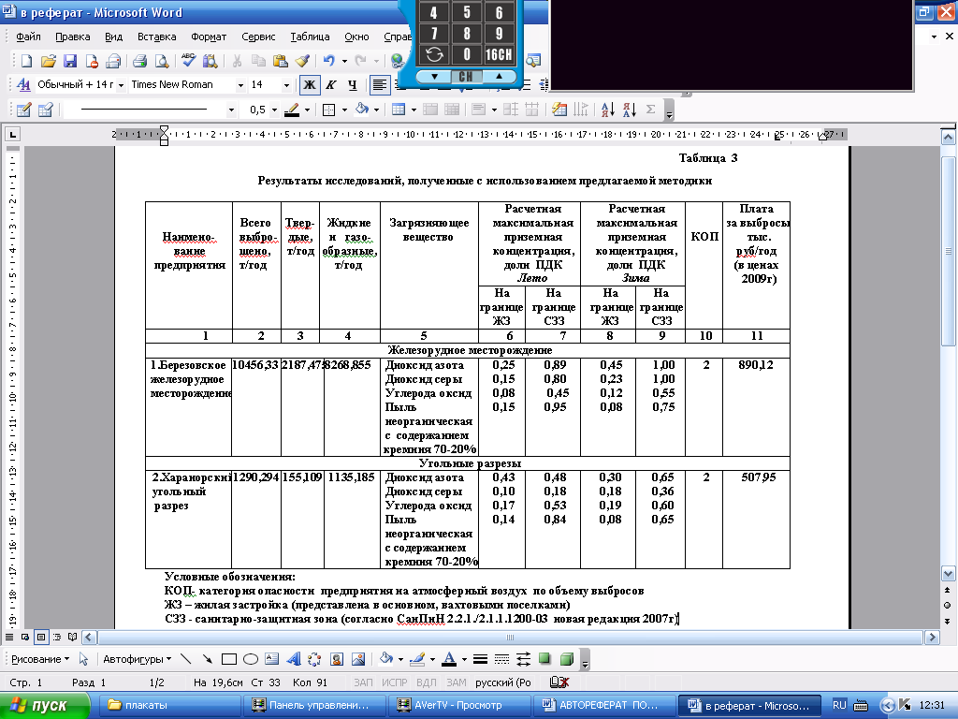Switch to плакаты taskbar window
The height and width of the screenshot is (719, 958).
coord(169,706)
